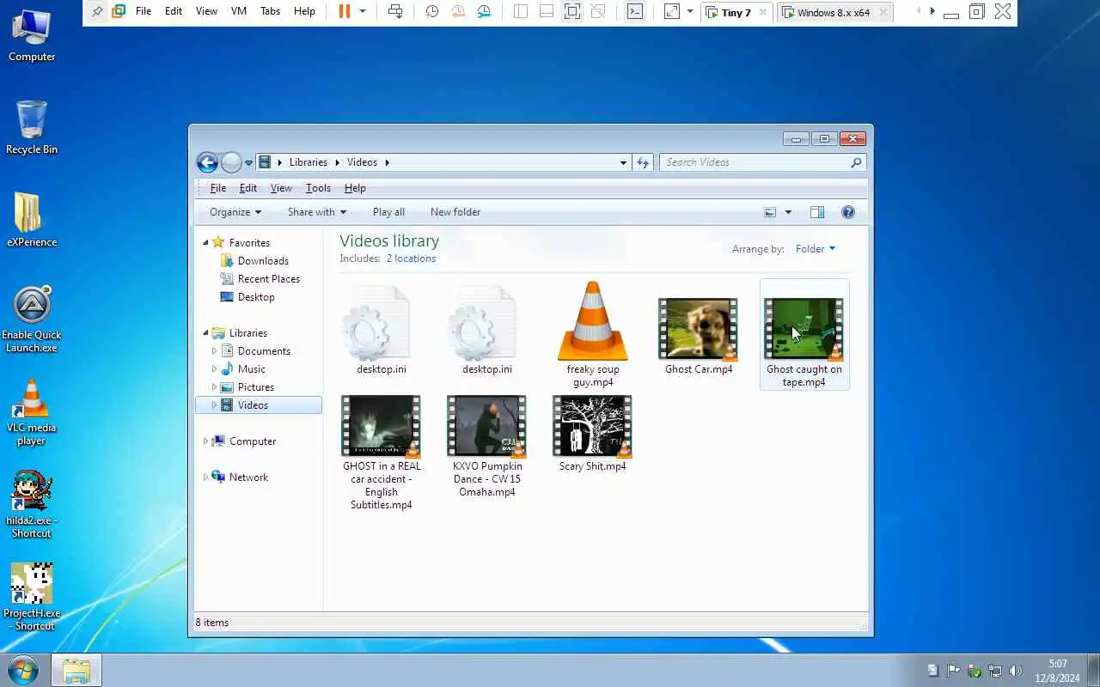Select the Scary Shit.mp4 video
Screen dimensions: 1100x687
point(593,435)
